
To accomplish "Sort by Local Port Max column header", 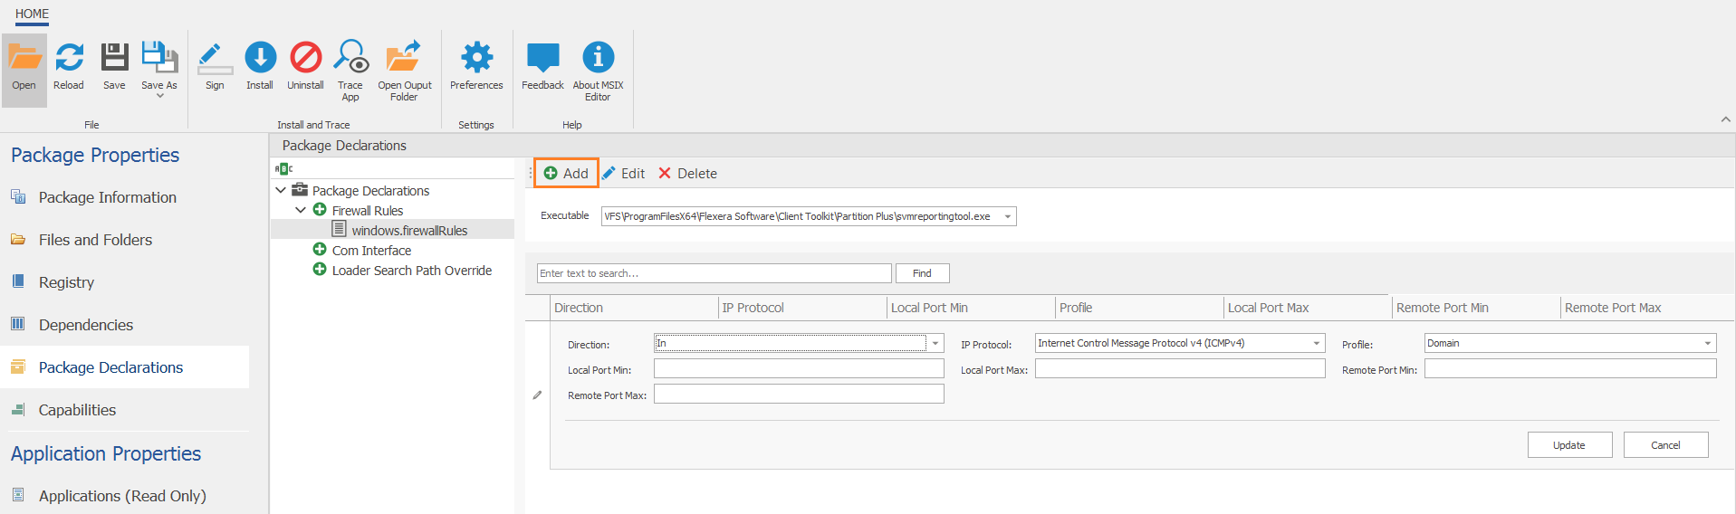I will (1308, 308).
